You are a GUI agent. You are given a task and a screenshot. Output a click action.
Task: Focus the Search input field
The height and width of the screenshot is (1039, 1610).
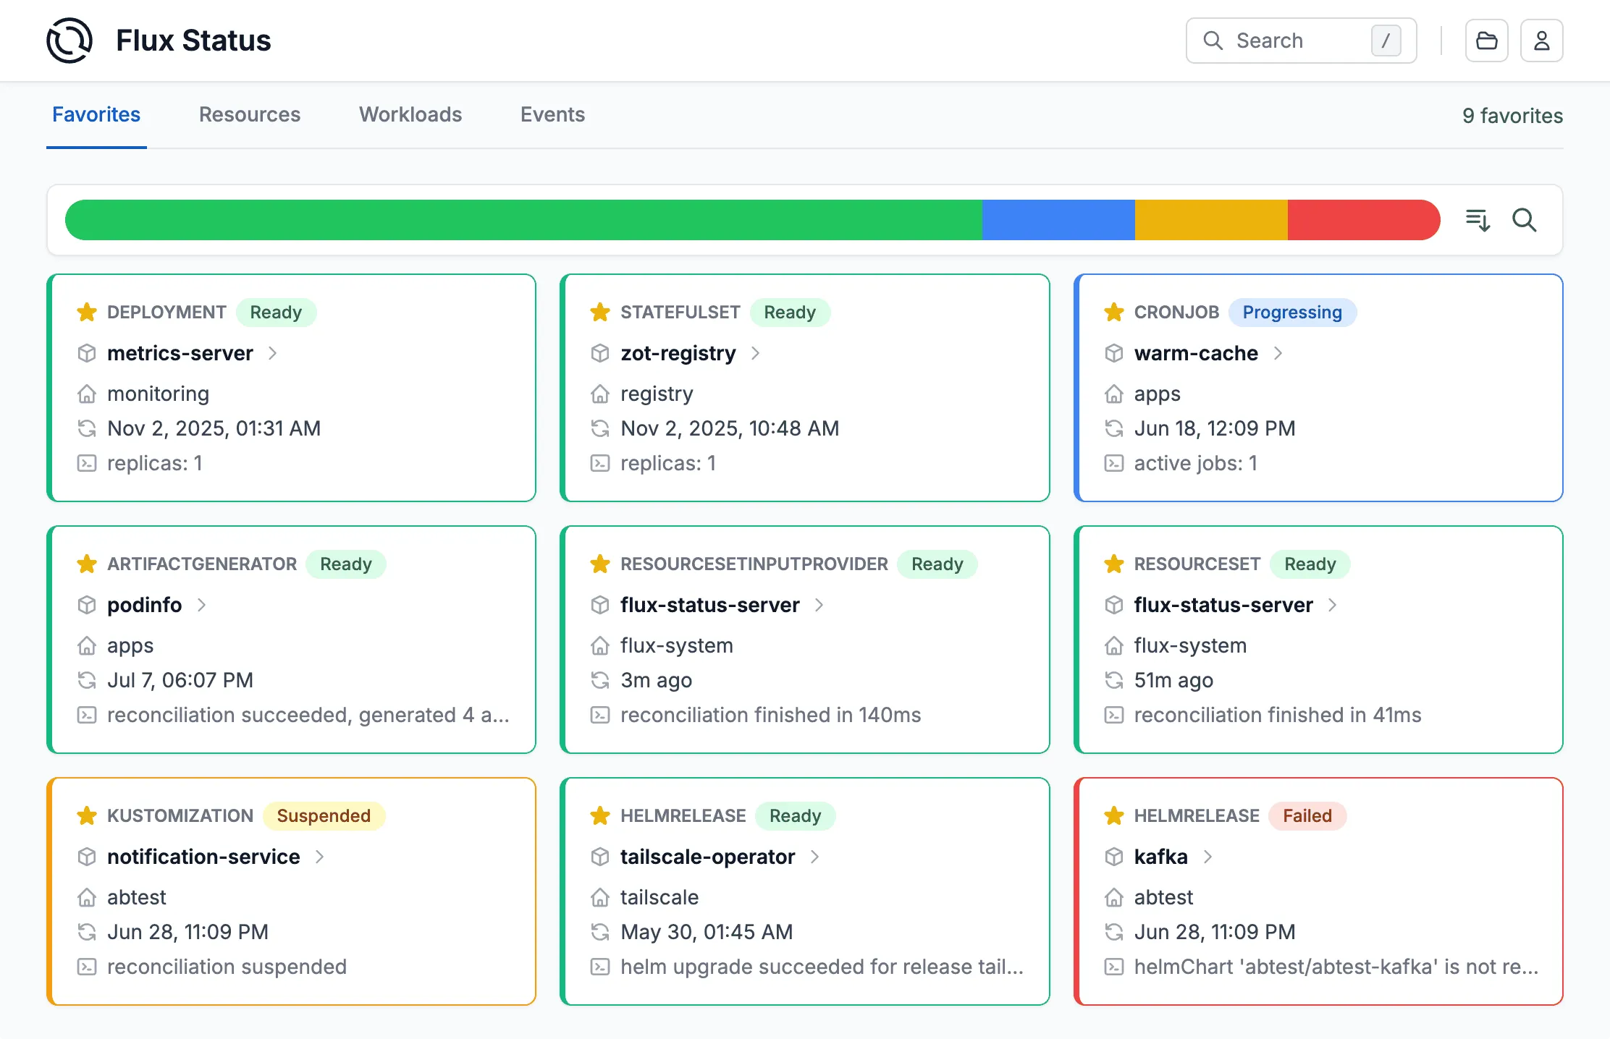1301,41
